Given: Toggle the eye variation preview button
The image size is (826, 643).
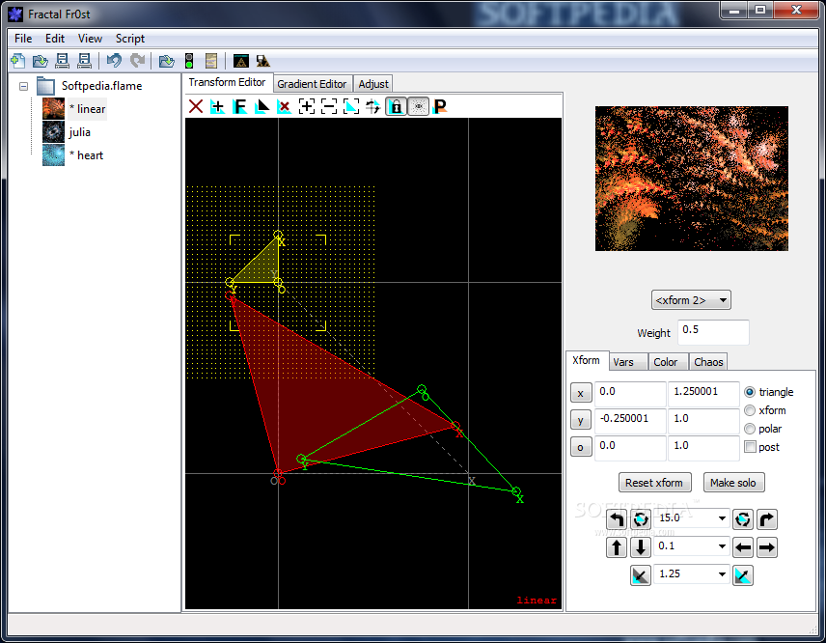Looking at the screenshot, I should pyautogui.click(x=419, y=106).
